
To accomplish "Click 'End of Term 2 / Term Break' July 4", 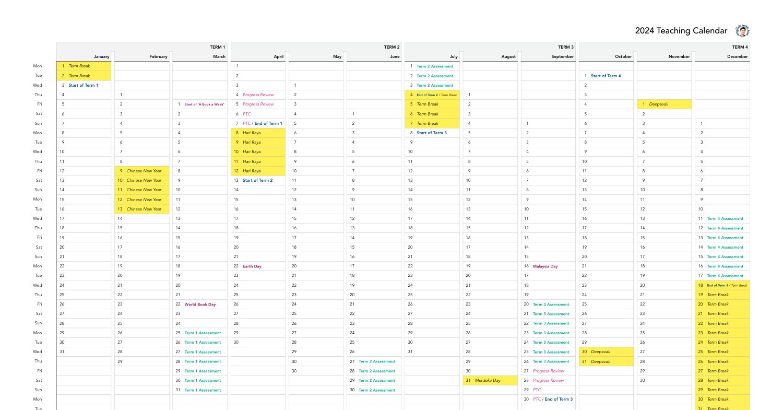I will 436,95.
